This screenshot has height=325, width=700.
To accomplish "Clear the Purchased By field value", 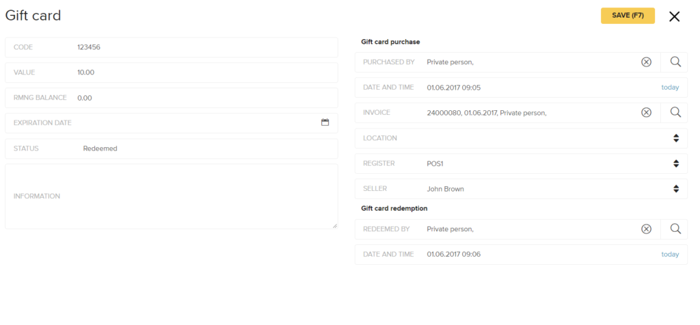I will 646,62.
